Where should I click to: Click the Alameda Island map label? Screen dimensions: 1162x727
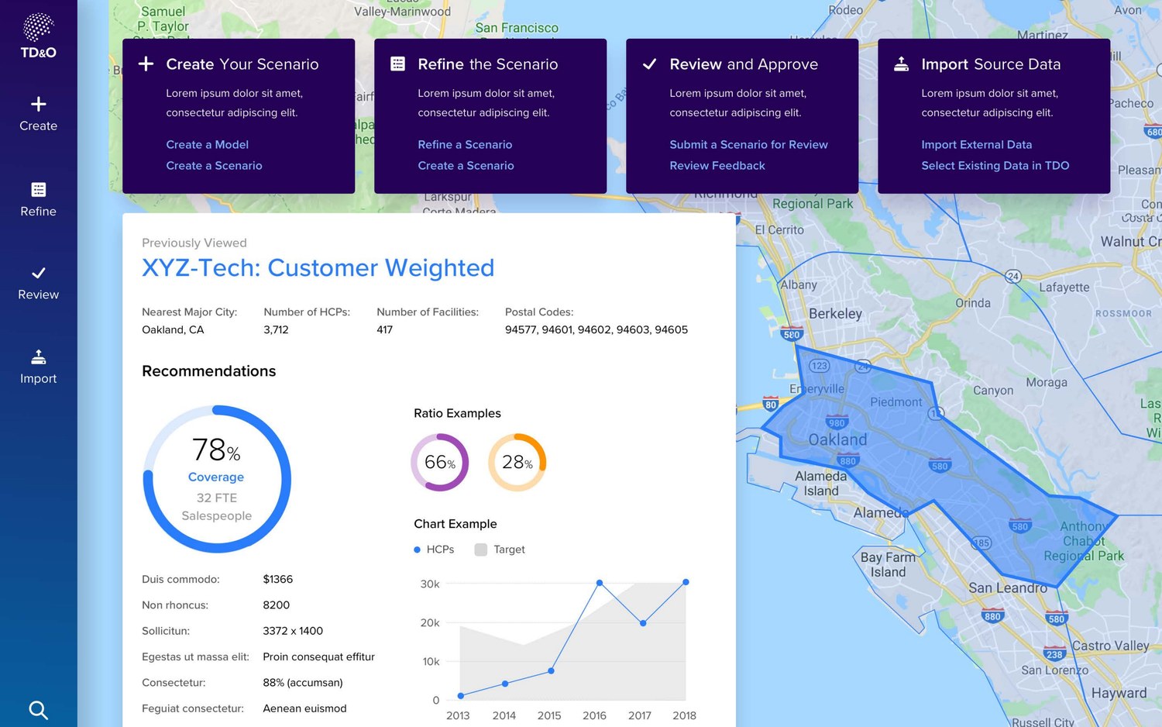[821, 483]
